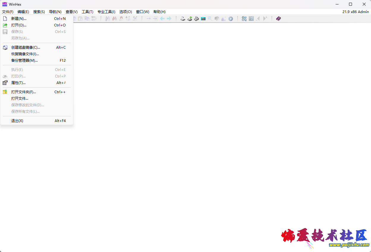Close the 文件(F) menu from menu bar
Image resolution: width=371 pixels, height=252 pixels.
click(8, 12)
